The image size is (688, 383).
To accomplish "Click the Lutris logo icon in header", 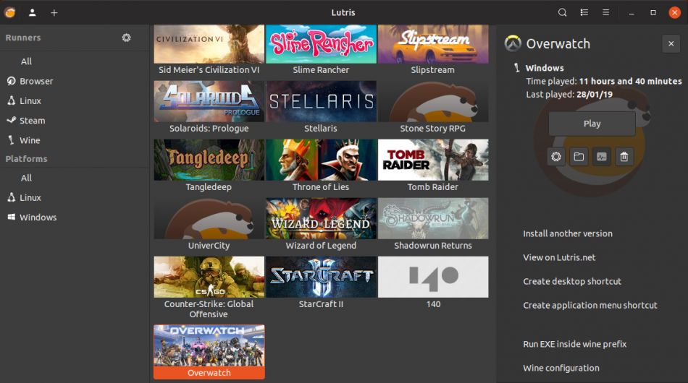I will coord(9,12).
